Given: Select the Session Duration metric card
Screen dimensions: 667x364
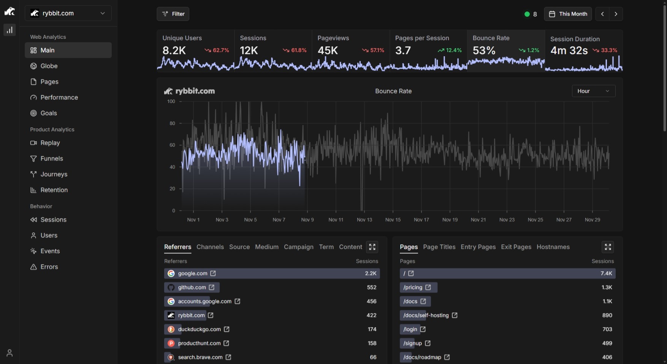Looking at the screenshot, I should click(x=583, y=51).
